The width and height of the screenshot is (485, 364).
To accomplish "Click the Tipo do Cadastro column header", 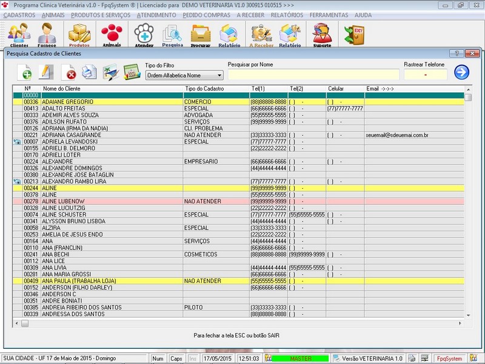I will 216,89.
